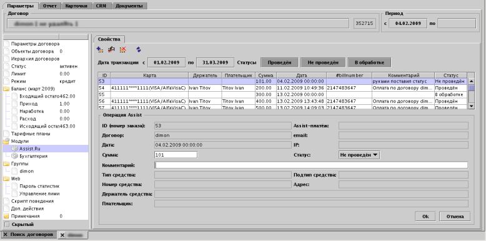Switch to the Параметры tab

(21, 6)
